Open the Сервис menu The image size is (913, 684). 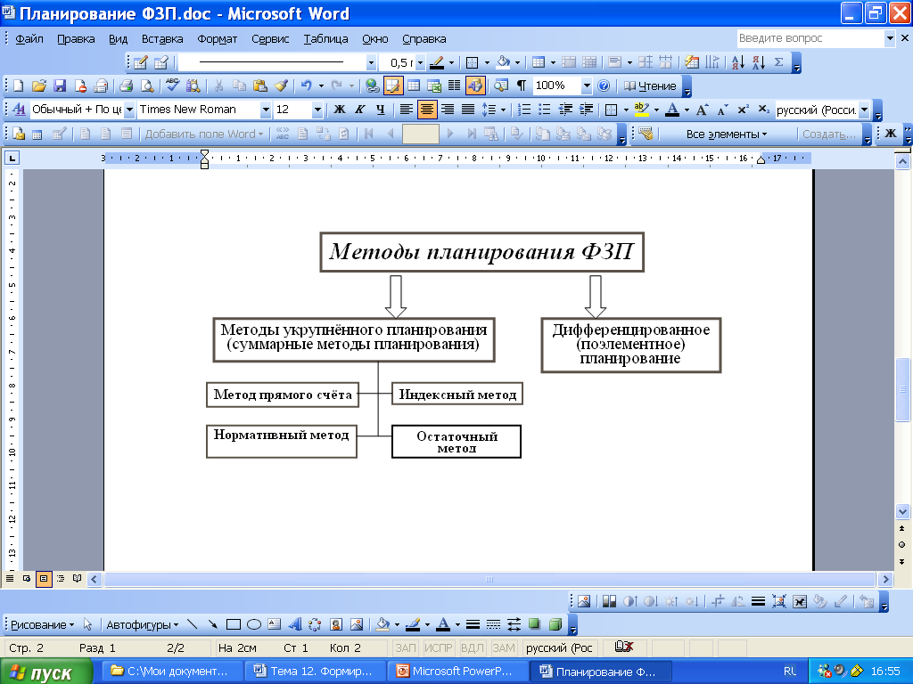pyautogui.click(x=270, y=39)
